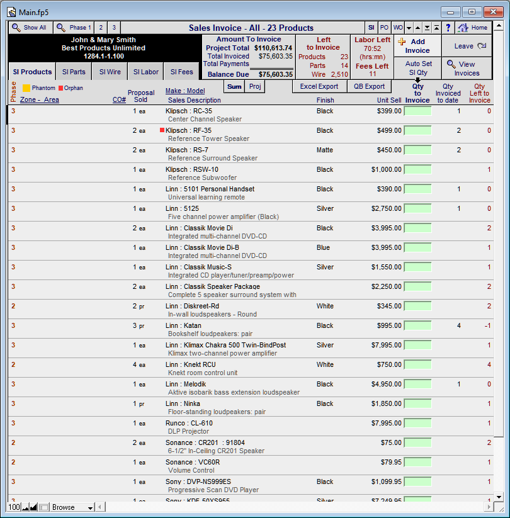Open View Invoices
The width and height of the screenshot is (510, 518).
467,69
